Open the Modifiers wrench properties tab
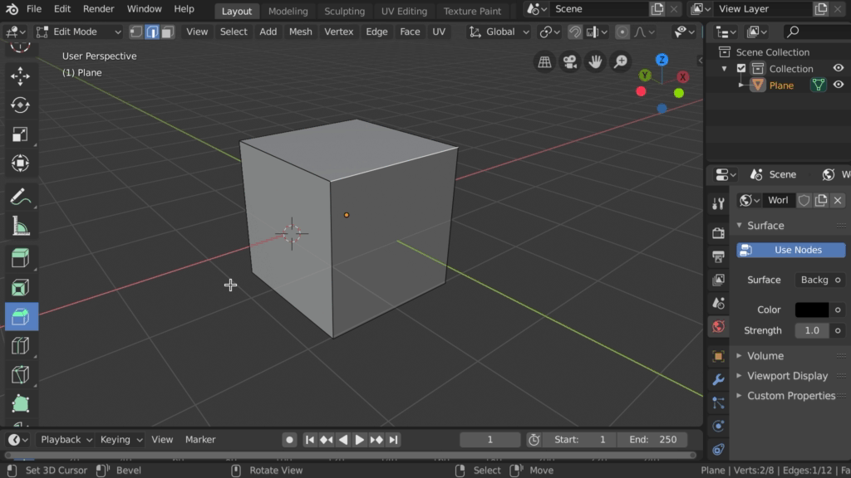The width and height of the screenshot is (851, 478). (x=718, y=379)
